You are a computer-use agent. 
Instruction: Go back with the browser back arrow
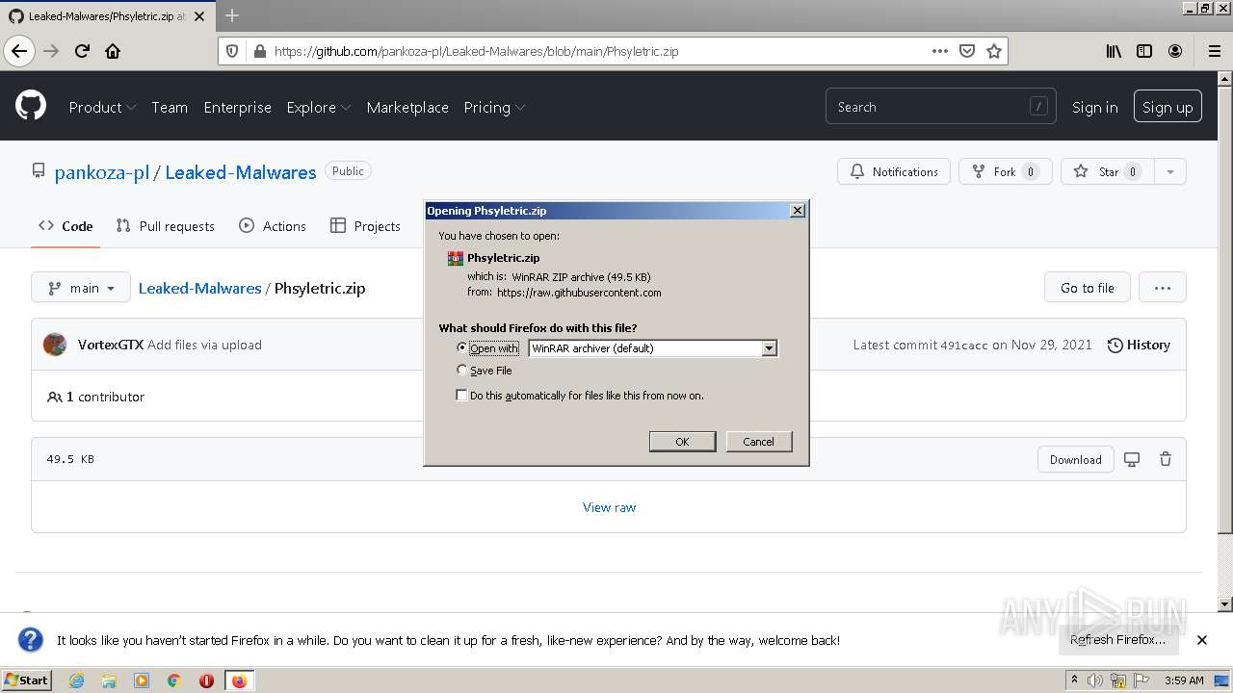[x=19, y=51]
